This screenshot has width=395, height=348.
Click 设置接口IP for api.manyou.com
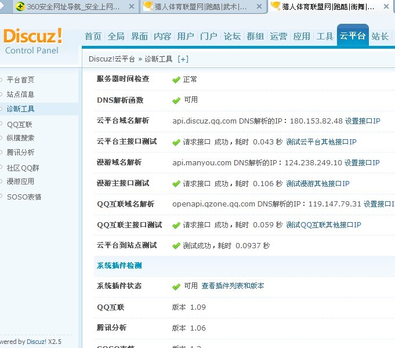(362, 163)
